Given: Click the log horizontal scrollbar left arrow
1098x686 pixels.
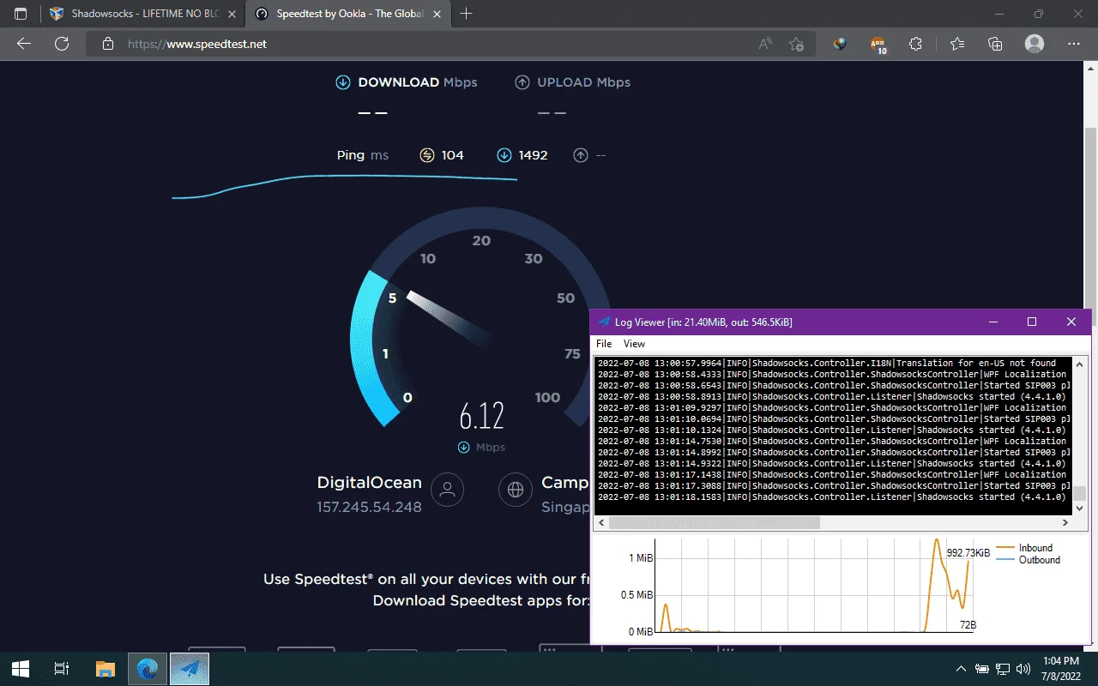Looking at the screenshot, I should pos(601,522).
